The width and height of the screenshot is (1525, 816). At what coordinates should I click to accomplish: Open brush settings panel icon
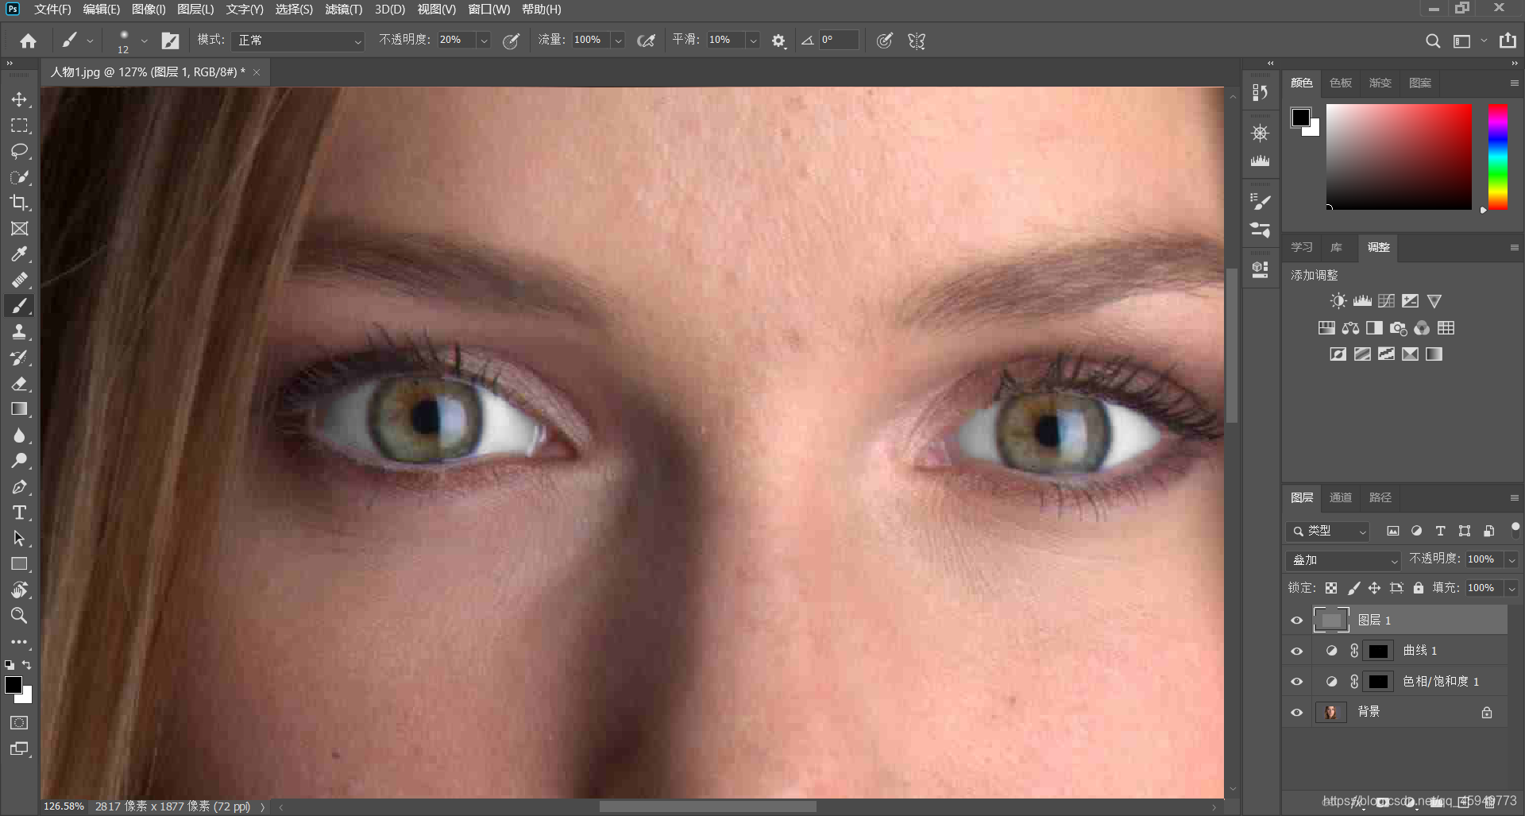(171, 41)
